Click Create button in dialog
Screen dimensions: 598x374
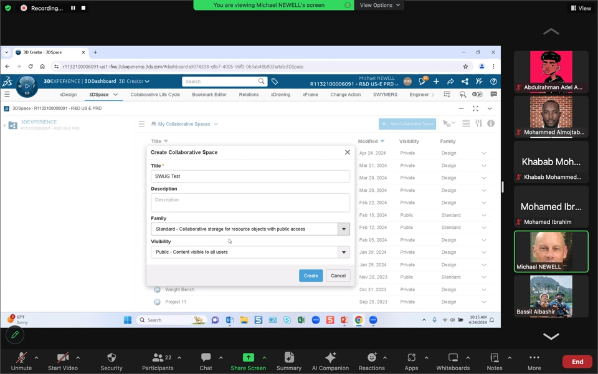[311, 276]
